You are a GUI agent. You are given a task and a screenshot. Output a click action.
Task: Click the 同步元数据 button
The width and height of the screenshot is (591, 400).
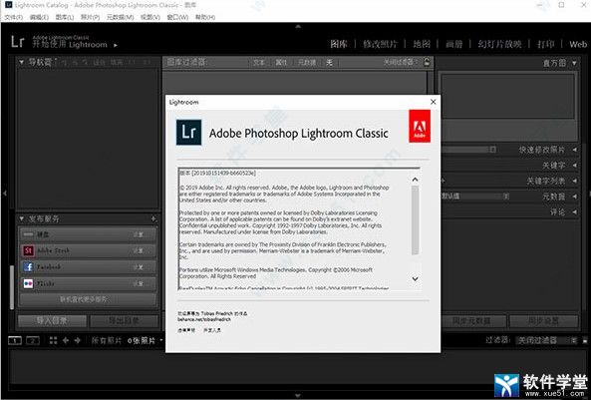(x=471, y=321)
